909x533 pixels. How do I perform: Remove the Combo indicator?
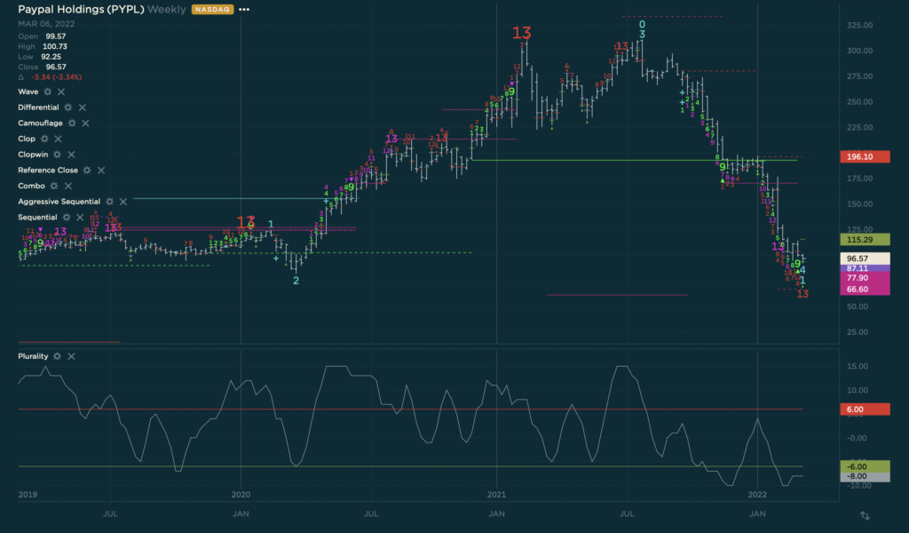(x=67, y=186)
